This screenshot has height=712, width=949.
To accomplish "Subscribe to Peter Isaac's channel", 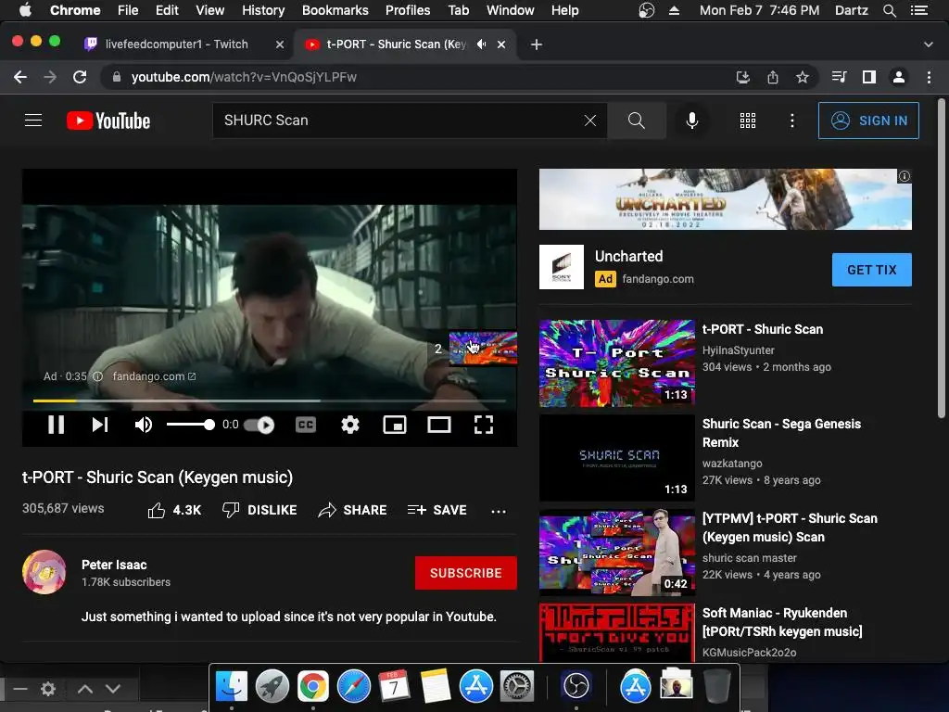I will click(465, 573).
